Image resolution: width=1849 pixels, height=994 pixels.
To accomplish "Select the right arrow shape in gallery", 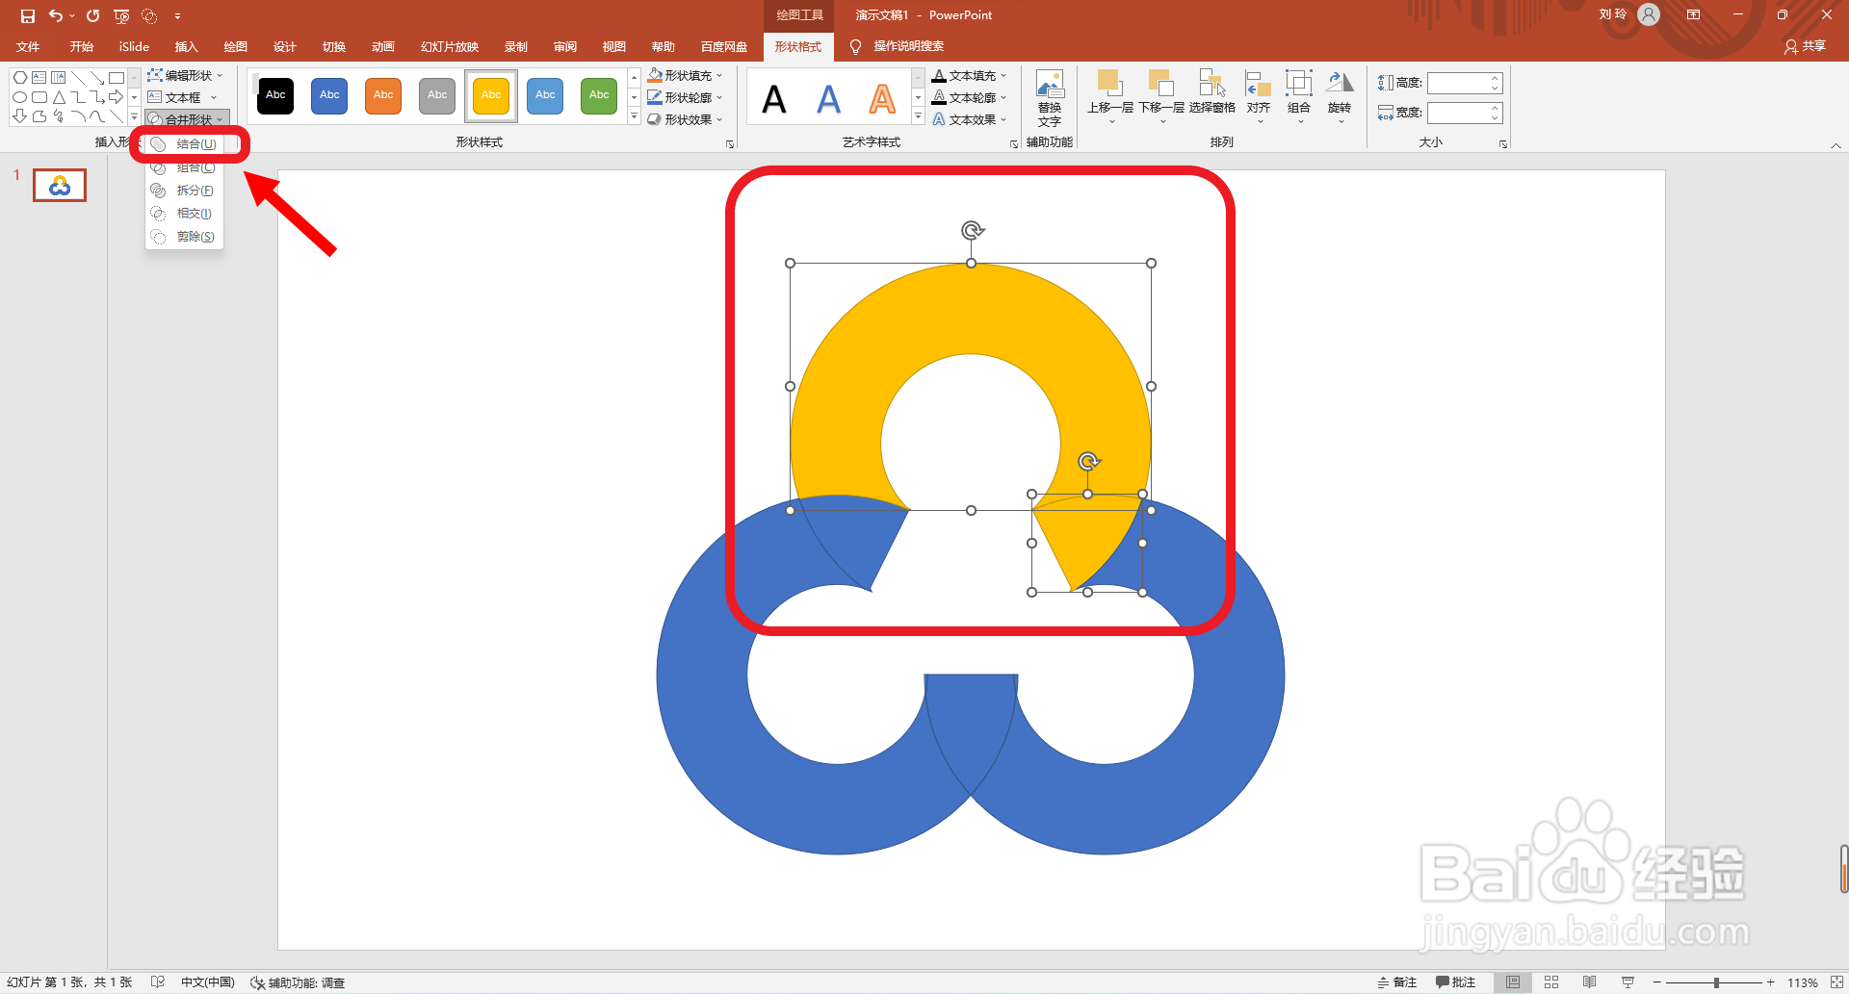I will [x=116, y=97].
